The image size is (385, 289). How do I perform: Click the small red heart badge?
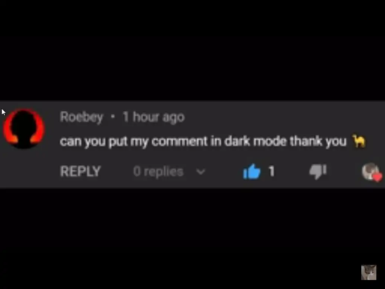pyautogui.click(x=378, y=177)
